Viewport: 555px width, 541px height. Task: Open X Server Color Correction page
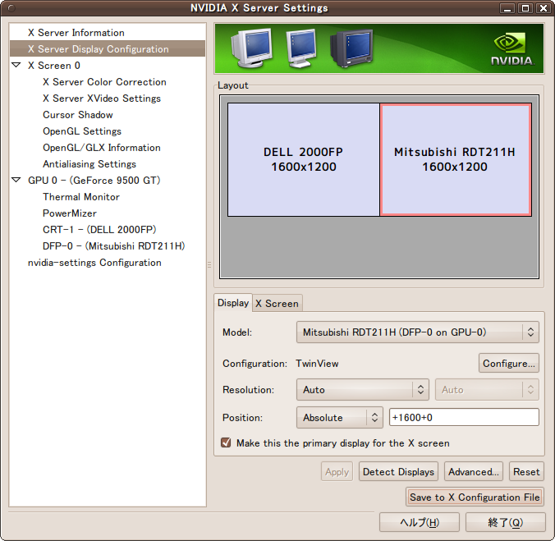[104, 82]
